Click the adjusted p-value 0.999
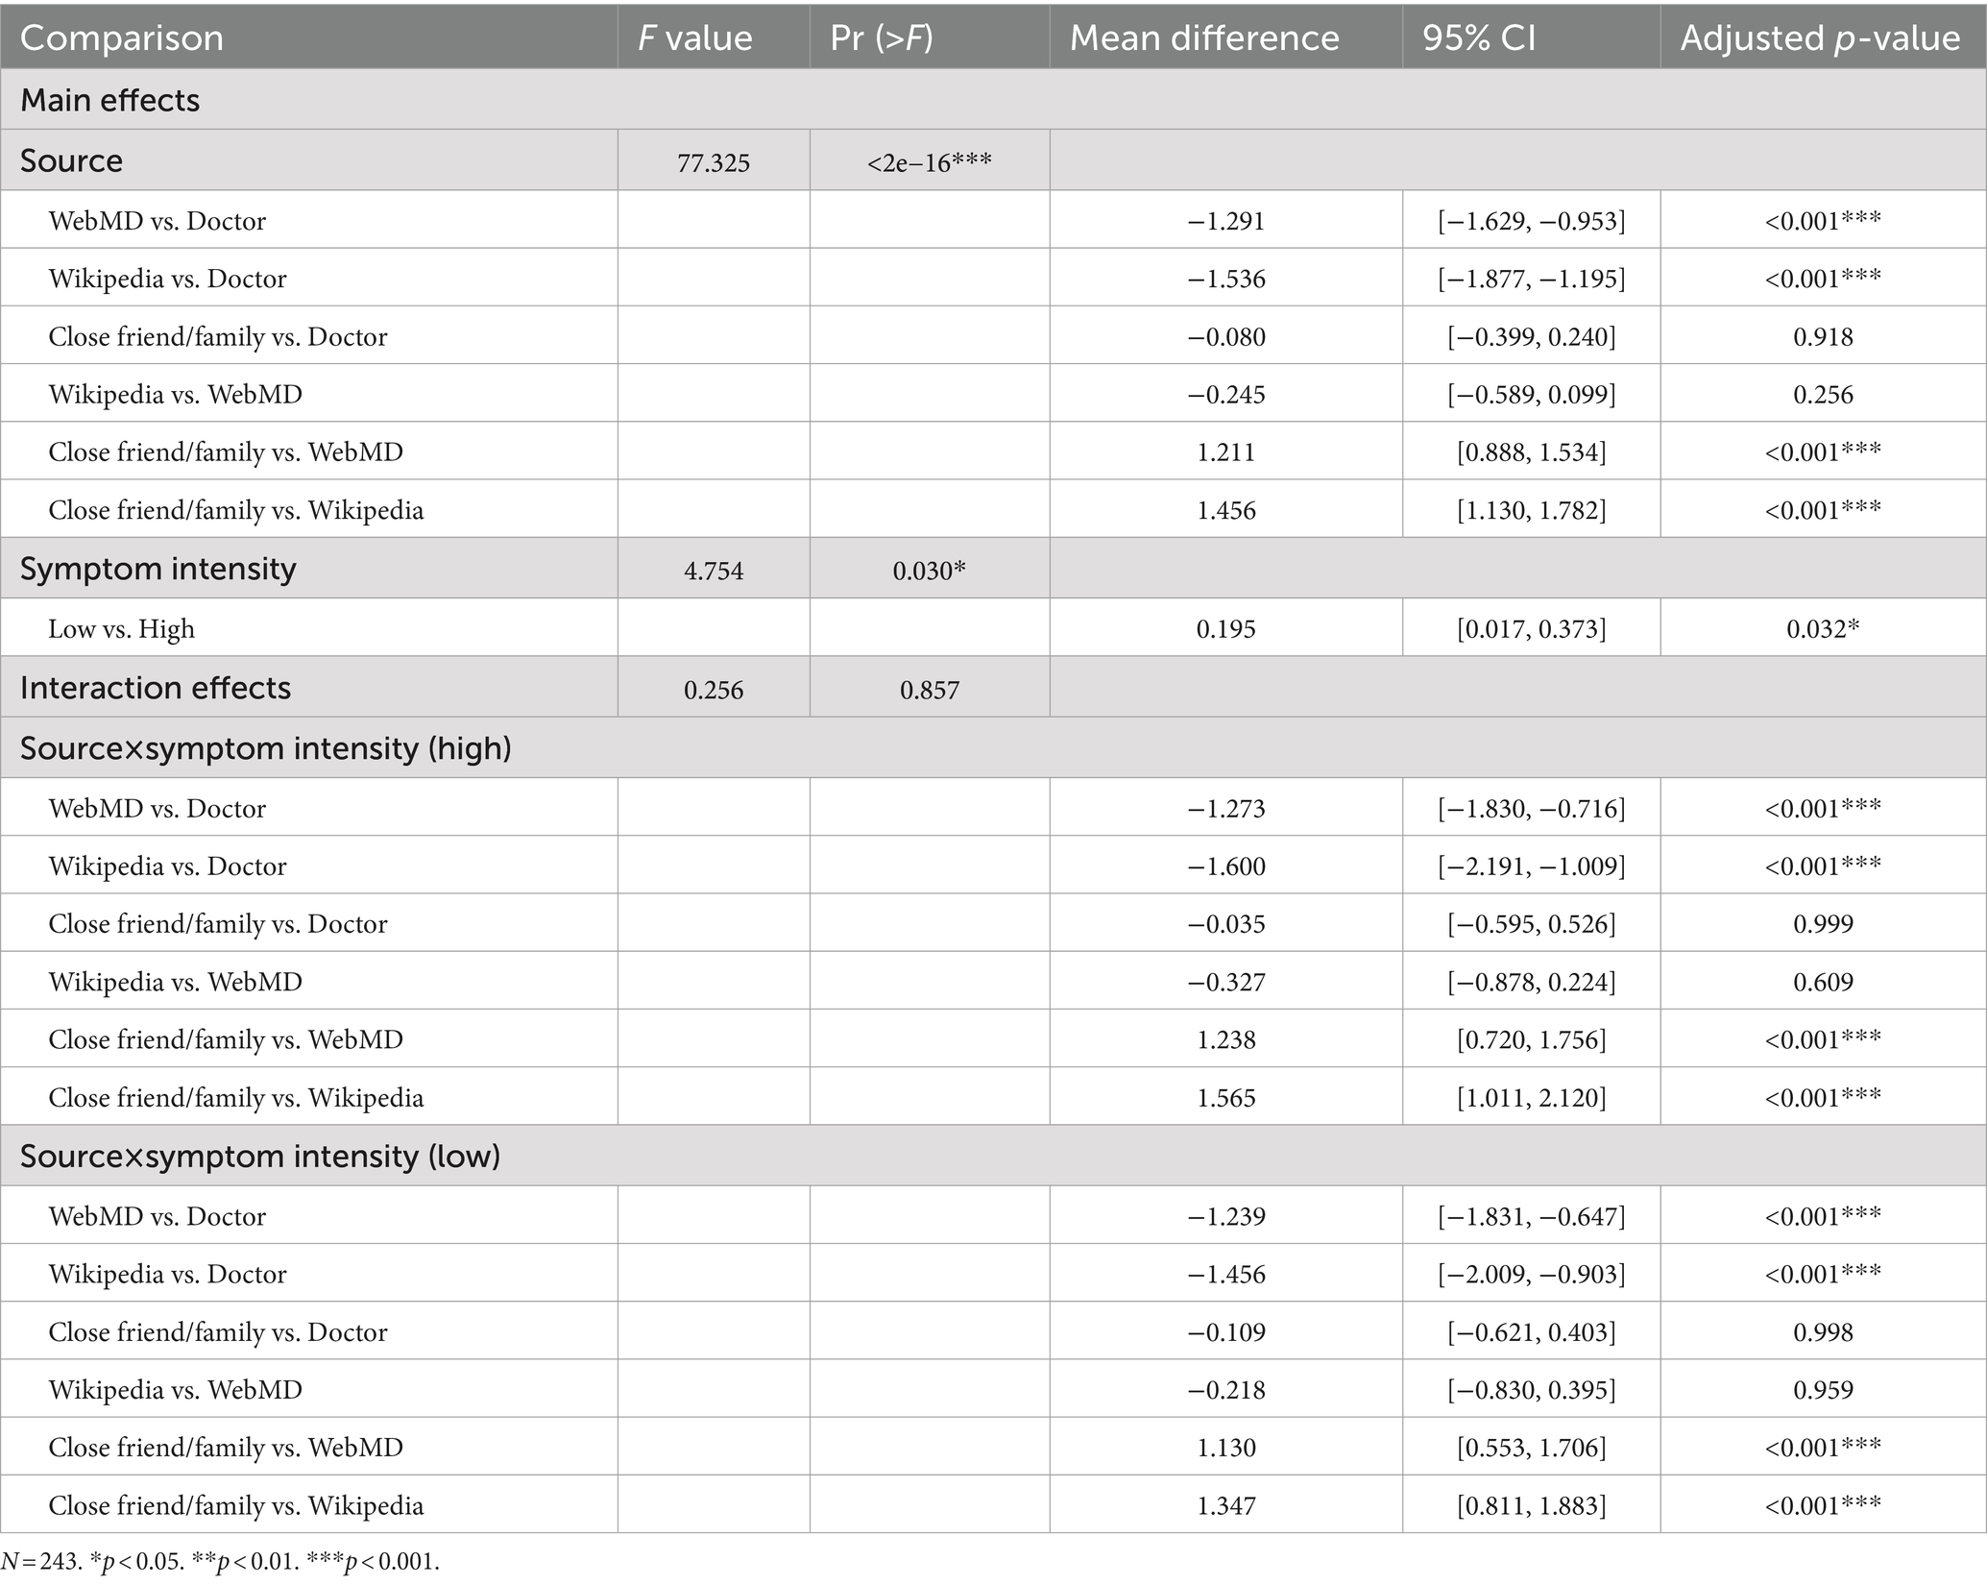 [1823, 924]
